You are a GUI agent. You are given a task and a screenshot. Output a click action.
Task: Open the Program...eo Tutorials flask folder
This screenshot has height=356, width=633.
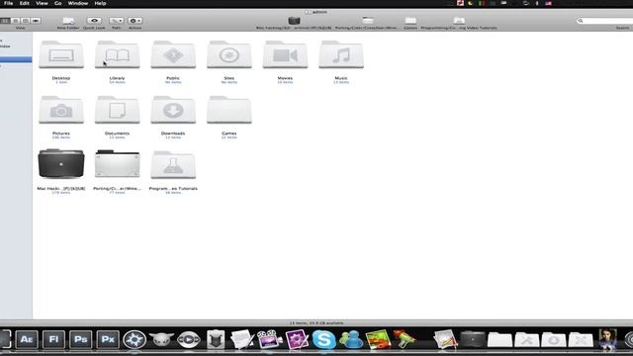[x=173, y=165]
